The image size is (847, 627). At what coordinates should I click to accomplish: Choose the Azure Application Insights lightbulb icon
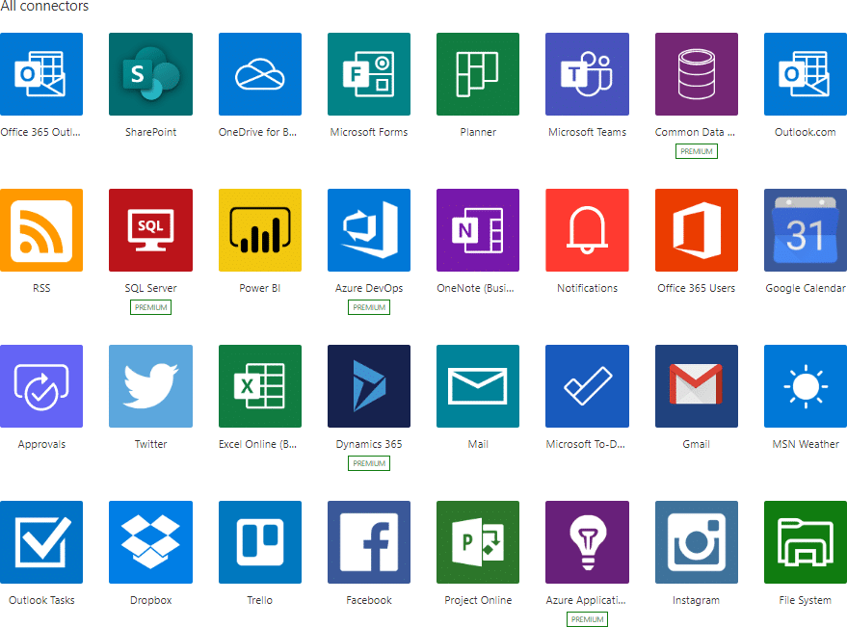[x=587, y=542]
